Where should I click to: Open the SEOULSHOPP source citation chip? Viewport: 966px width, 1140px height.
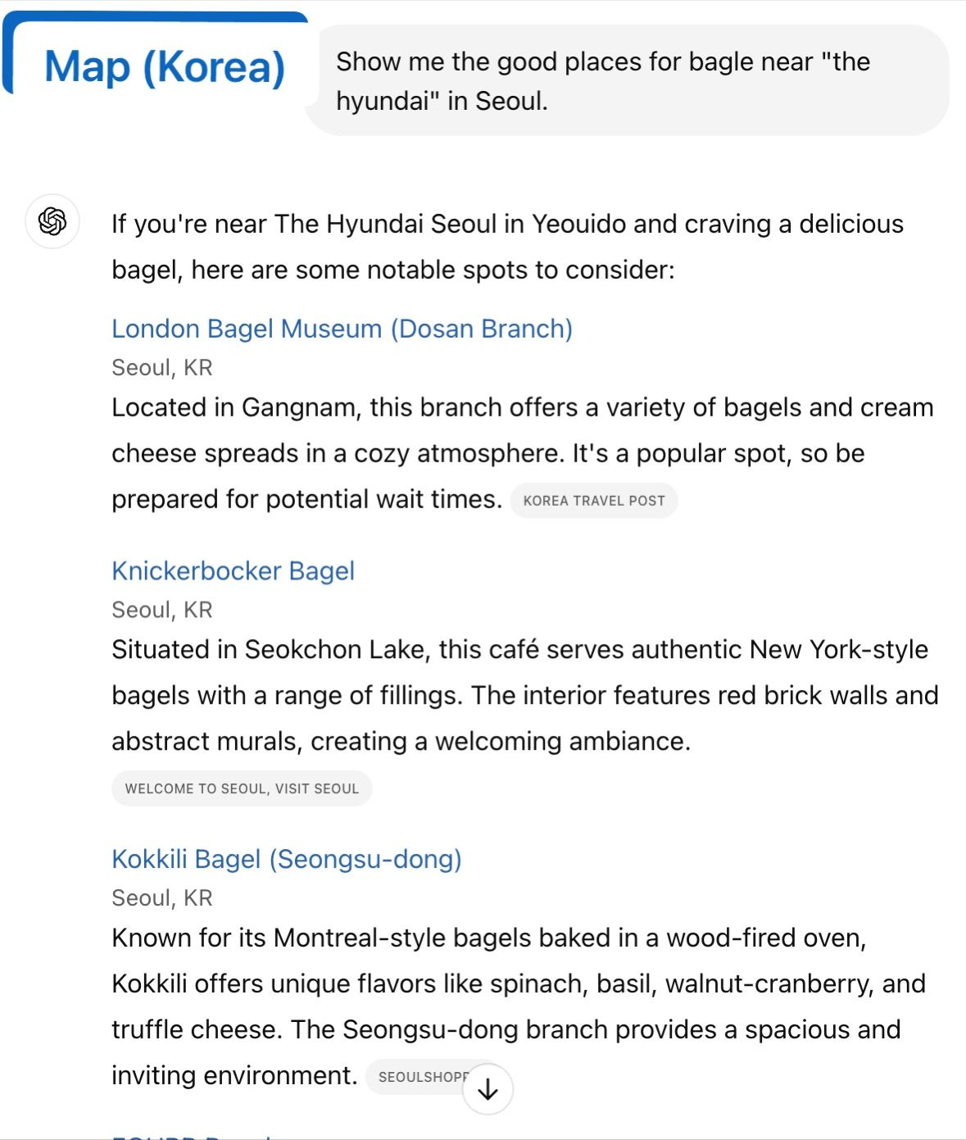click(x=416, y=1077)
